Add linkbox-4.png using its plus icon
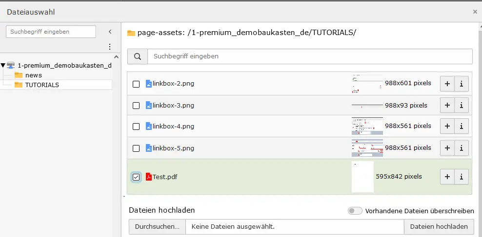482x237 pixels. pos(447,127)
